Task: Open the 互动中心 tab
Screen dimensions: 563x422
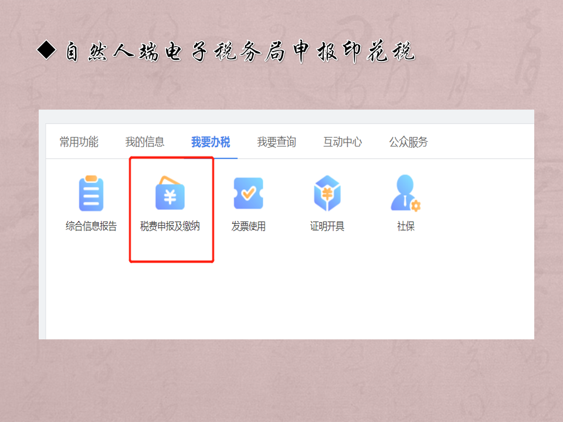Action: [x=342, y=142]
